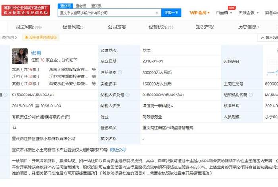Open the 经营状况 tab

tap(161, 27)
